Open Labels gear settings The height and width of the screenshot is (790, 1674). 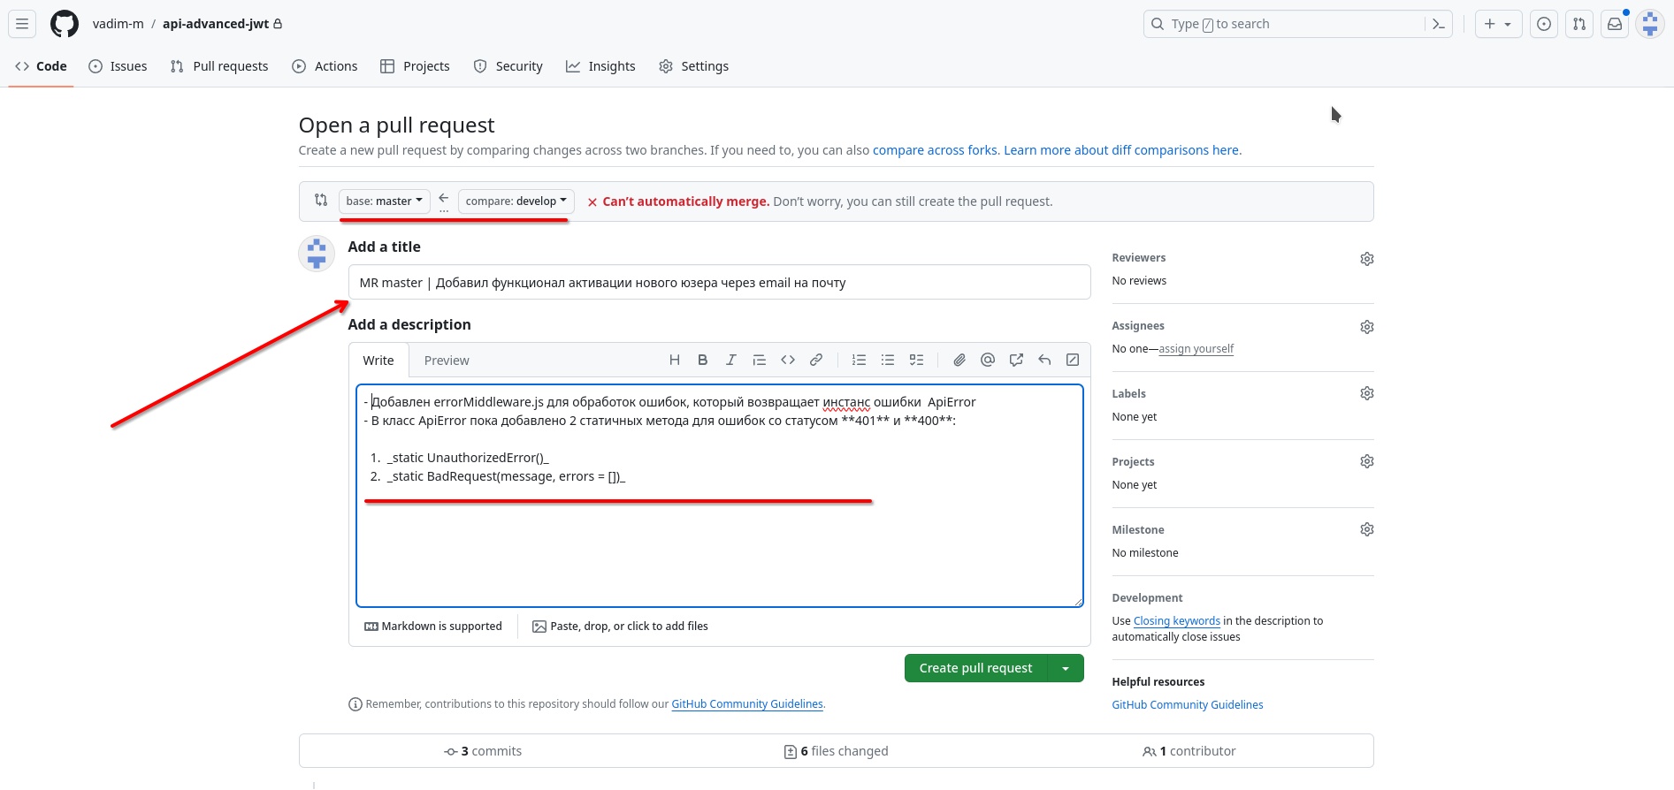point(1367,393)
